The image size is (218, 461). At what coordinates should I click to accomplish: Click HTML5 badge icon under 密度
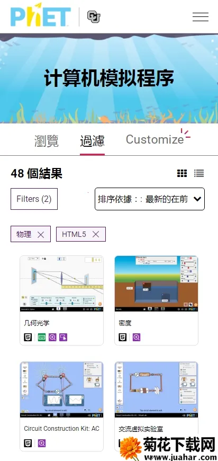coord(123,337)
